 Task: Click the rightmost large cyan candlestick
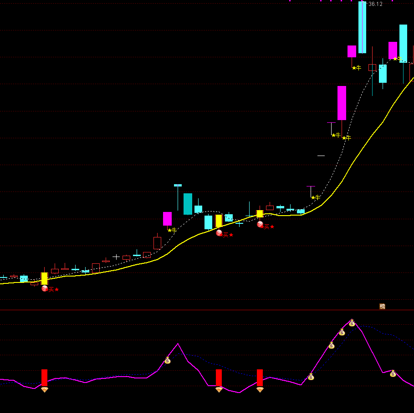pos(403,43)
